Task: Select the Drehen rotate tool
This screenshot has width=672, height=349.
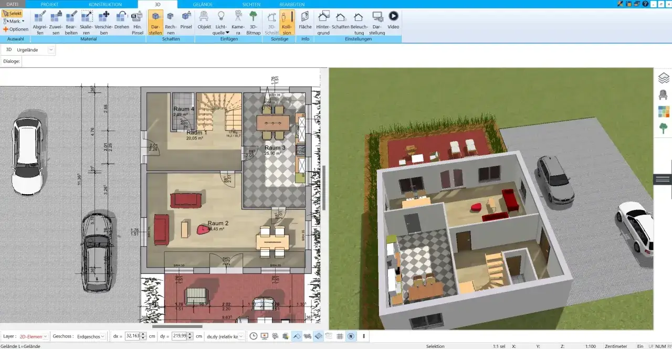Action: [x=122, y=20]
